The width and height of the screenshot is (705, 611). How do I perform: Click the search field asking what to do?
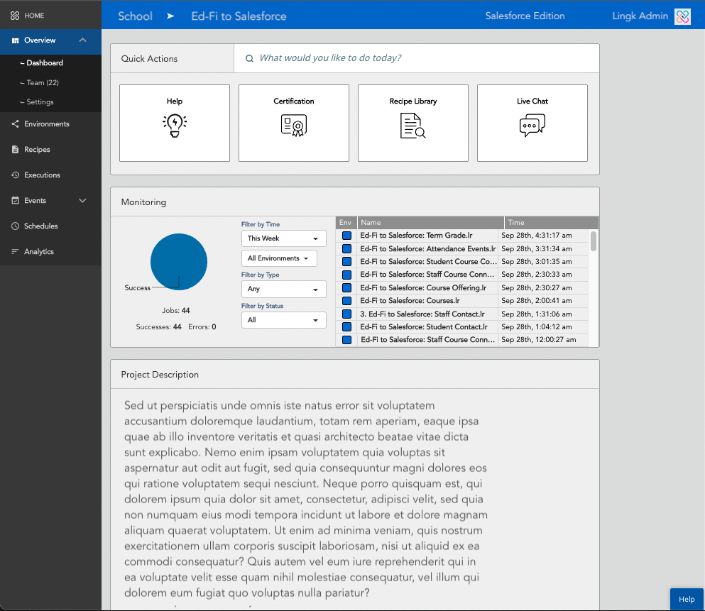(x=417, y=57)
